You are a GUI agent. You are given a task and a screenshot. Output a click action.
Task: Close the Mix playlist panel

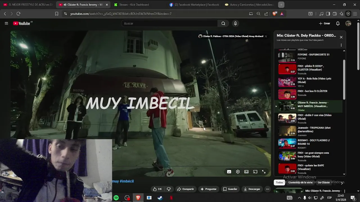(x=341, y=37)
